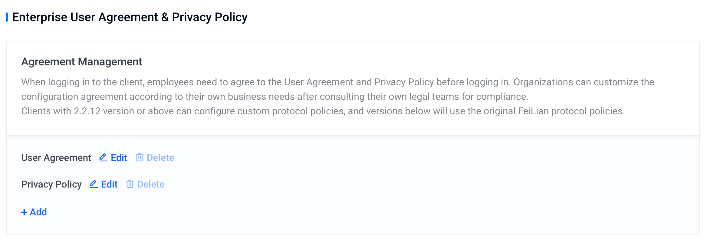Click the trash icon in Privacy Policy row

point(130,184)
